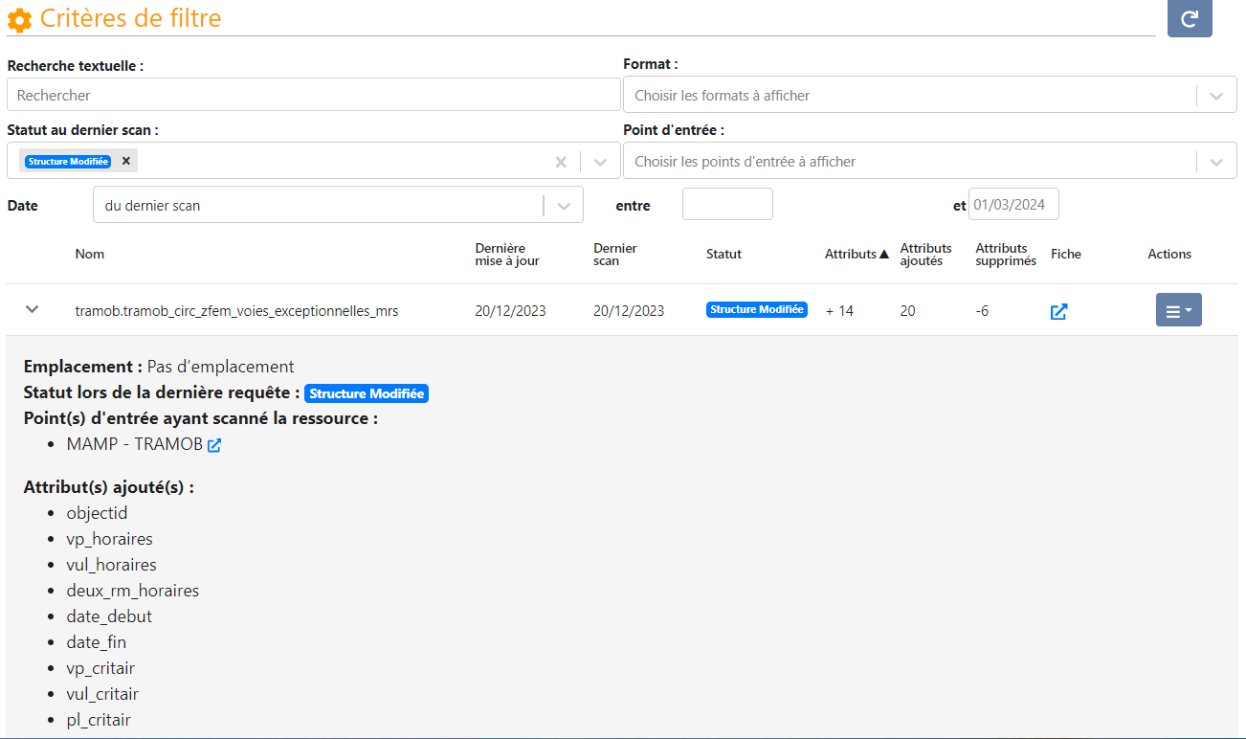Collapse the tramob_circ_zfem row details

32,309
